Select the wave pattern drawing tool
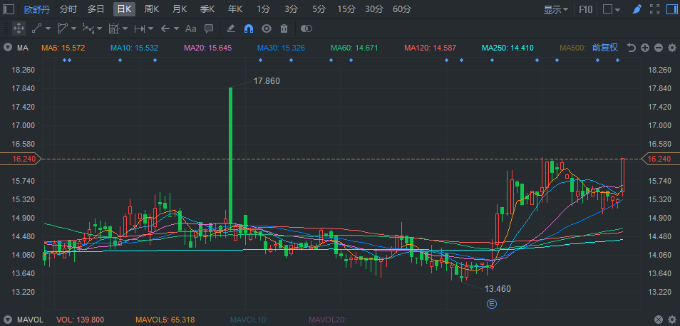 pyautogui.click(x=88, y=28)
